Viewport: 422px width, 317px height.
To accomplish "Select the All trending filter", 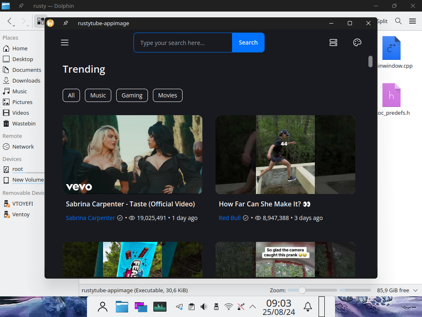I will [71, 95].
